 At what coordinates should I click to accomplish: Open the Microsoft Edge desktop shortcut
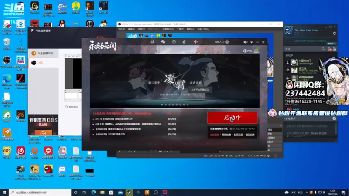point(7,81)
